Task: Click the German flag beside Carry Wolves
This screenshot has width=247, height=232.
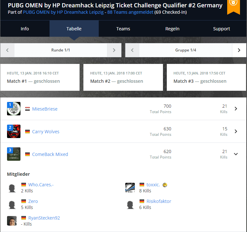Action: [27, 132]
